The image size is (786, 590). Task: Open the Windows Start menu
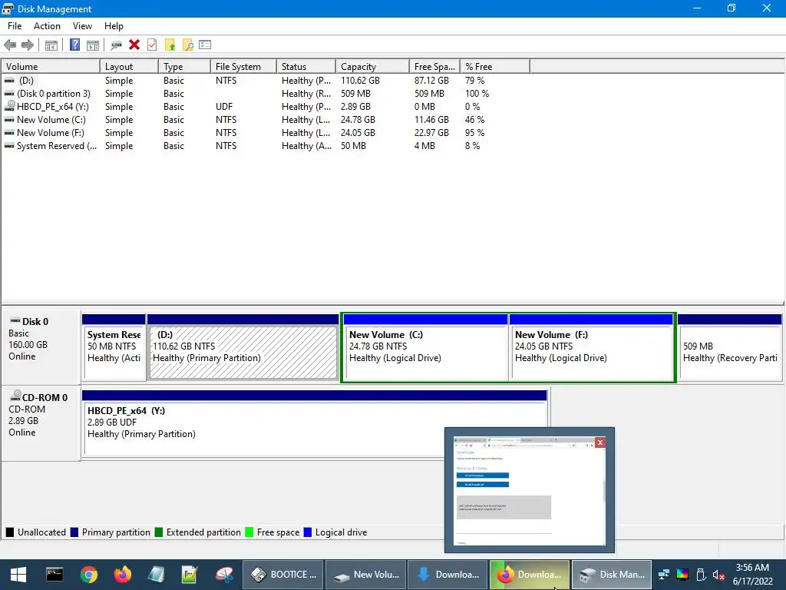click(x=18, y=575)
